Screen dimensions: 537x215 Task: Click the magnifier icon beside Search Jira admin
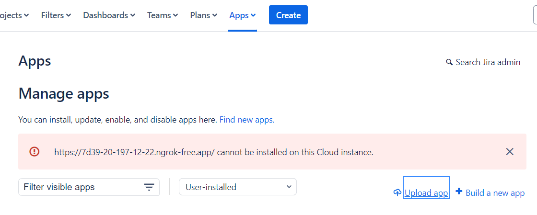click(449, 63)
